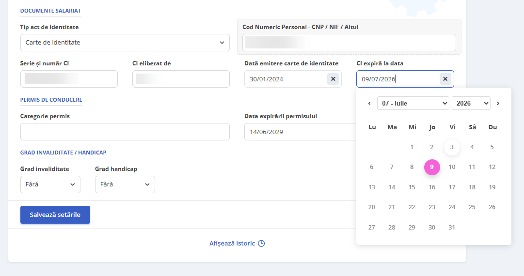Clear the ID card issue date

tap(333, 79)
